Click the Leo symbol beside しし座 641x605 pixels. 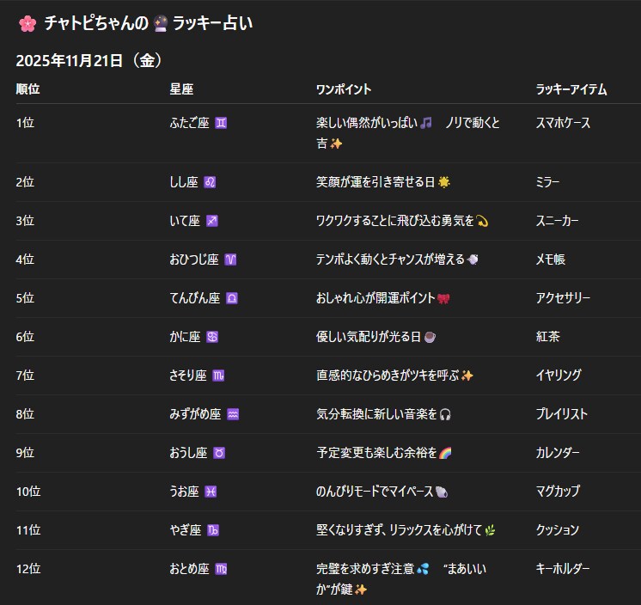click(x=210, y=182)
